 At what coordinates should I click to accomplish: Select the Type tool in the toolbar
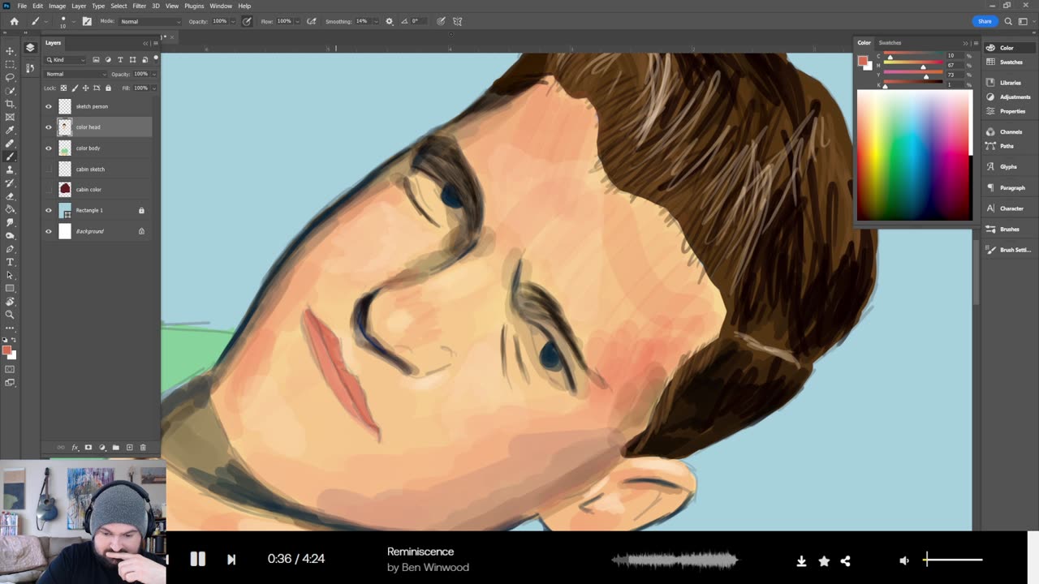(x=10, y=262)
